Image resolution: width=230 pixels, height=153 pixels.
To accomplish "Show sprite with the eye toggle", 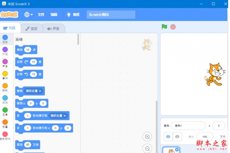I will coord(168,137).
